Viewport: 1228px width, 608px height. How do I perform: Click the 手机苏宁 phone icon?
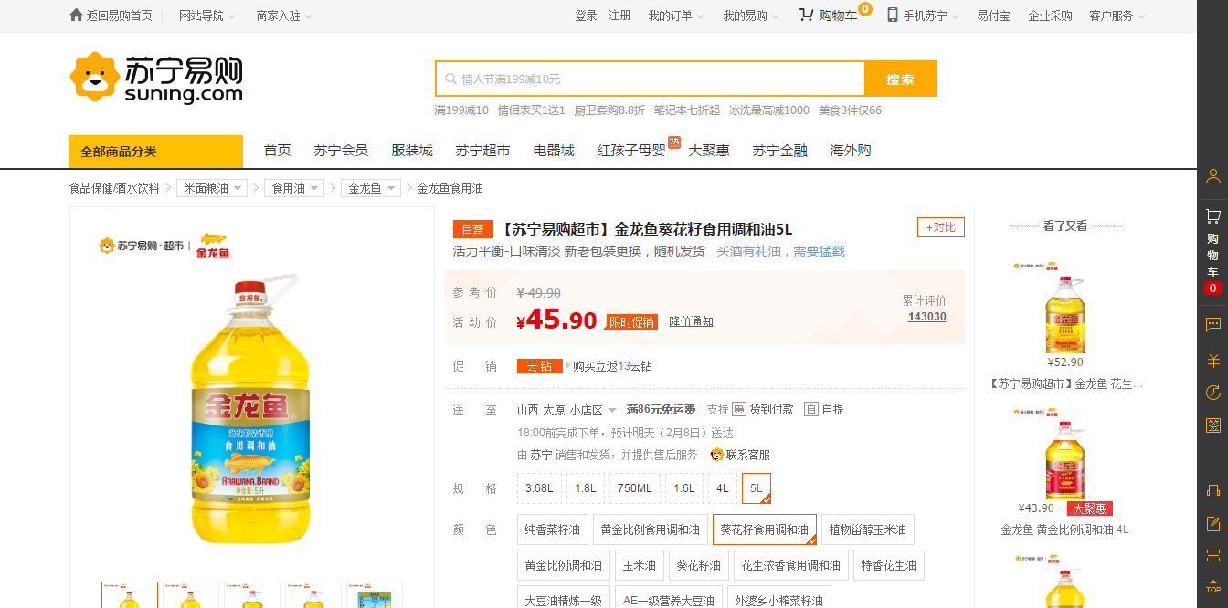pos(893,15)
